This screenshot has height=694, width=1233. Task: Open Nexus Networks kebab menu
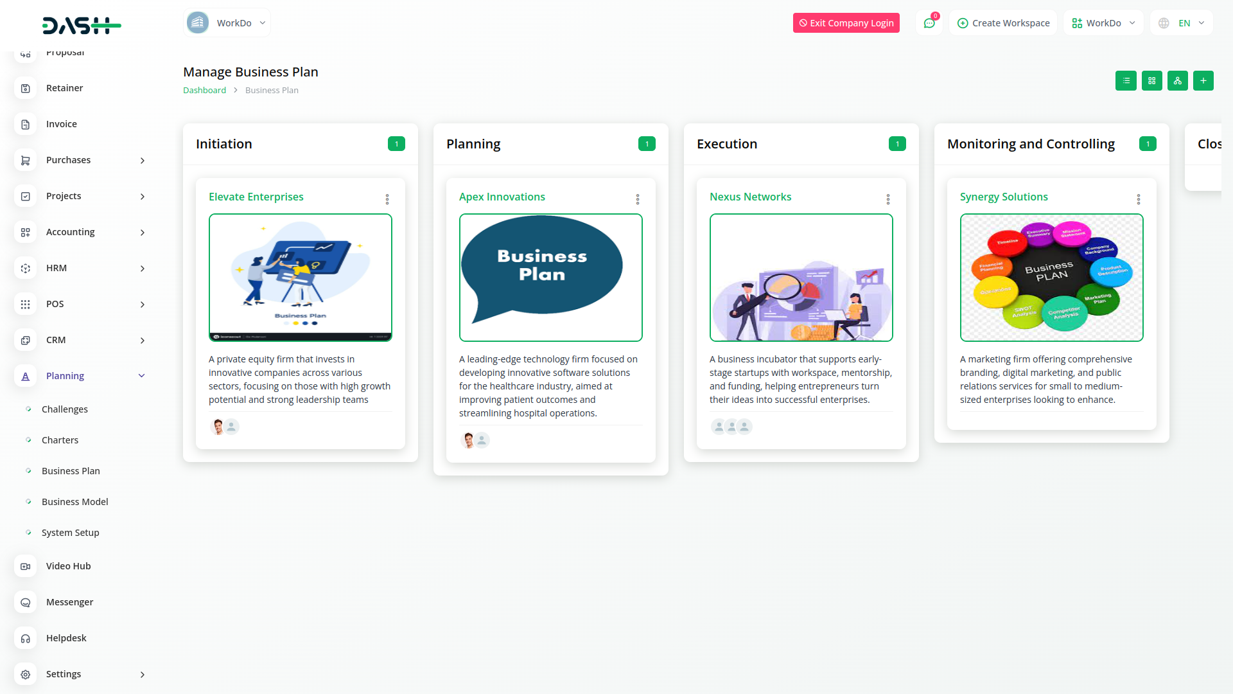click(888, 199)
